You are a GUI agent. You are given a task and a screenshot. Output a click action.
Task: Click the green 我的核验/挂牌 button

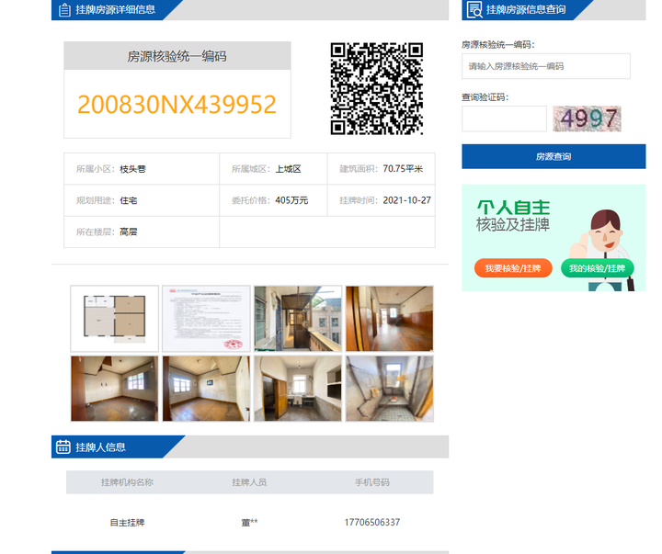pyautogui.click(x=597, y=268)
